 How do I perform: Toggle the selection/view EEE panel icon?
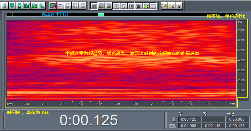pyautogui.click(x=139, y=5)
